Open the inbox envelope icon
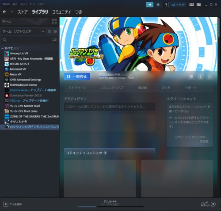221x211 pixels. coord(158,4)
